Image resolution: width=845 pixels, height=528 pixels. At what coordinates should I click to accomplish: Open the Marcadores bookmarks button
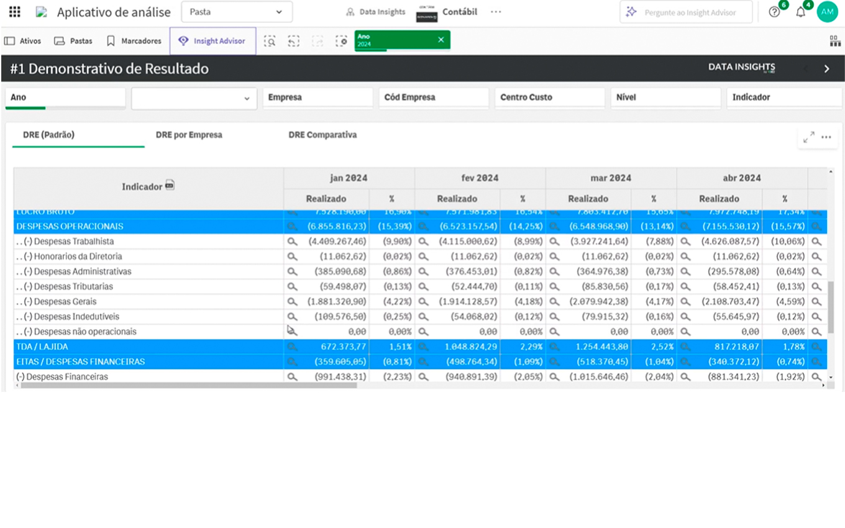(x=134, y=41)
